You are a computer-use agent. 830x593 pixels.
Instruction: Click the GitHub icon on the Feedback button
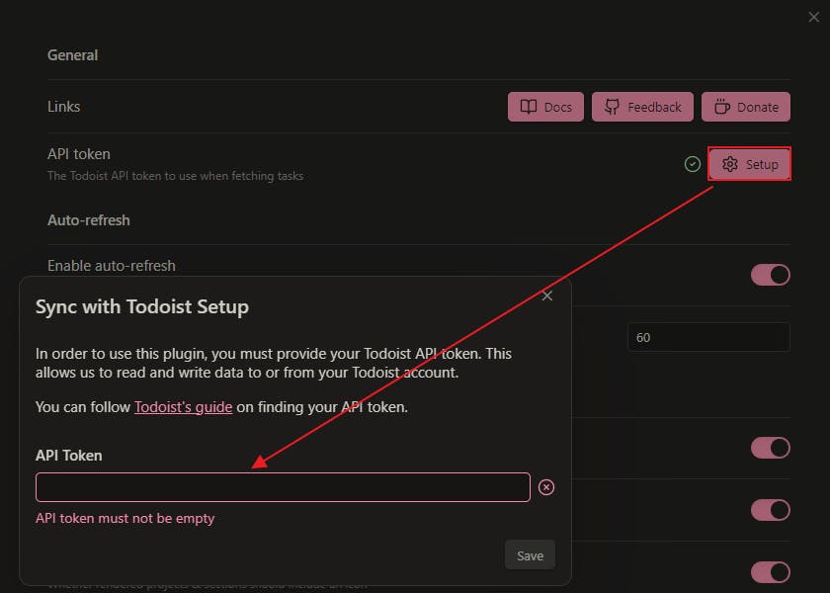click(612, 107)
